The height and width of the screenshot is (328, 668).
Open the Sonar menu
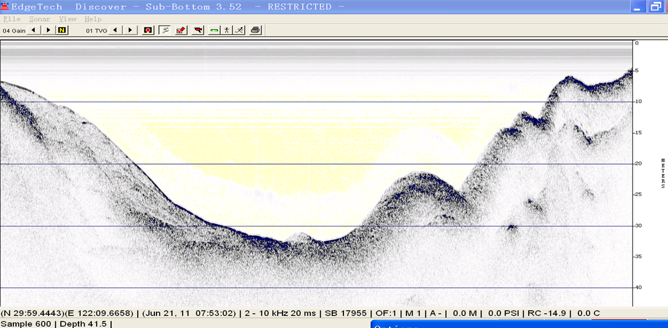tap(40, 19)
